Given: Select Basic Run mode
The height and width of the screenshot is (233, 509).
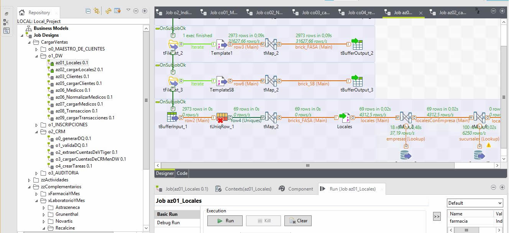Looking at the screenshot, I should click(x=177, y=215).
